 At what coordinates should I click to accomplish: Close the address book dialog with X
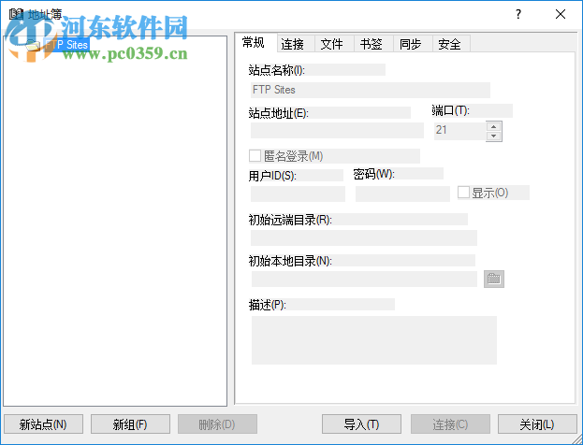(561, 14)
